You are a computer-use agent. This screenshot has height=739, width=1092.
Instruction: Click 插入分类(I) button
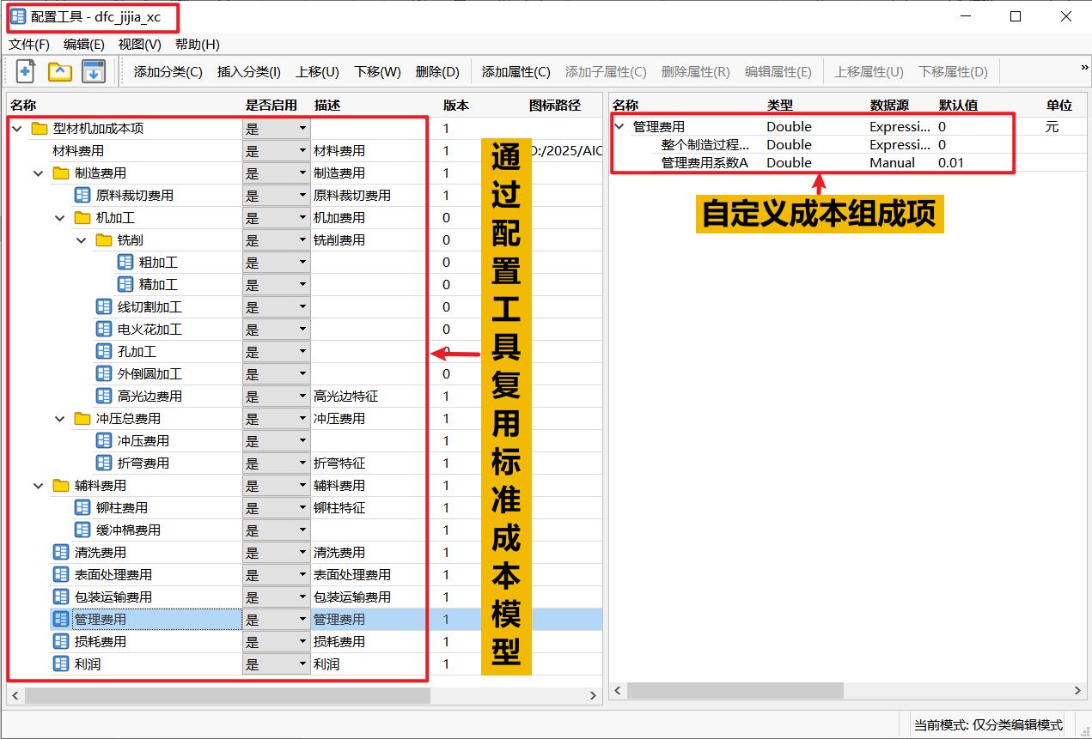point(249,72)
